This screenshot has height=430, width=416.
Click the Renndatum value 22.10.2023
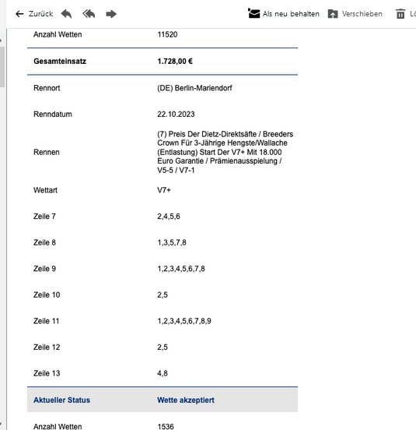(x=176, y=114)
